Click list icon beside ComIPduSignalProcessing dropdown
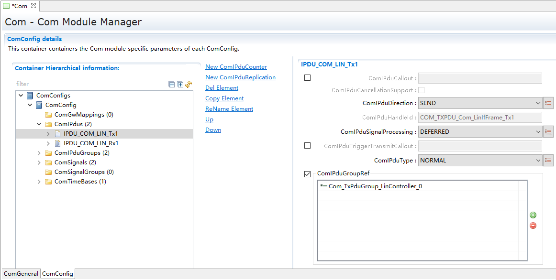Image resolution: width=556 pixels, height=280 pixels. click(x=548, y=132)
